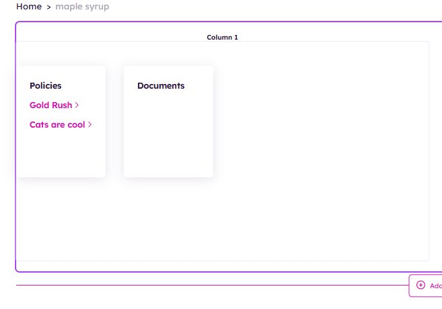This screenshot has width=442, height=309.
Task: Click blank space below Cats are cool
Action: (x=61, y=154)
